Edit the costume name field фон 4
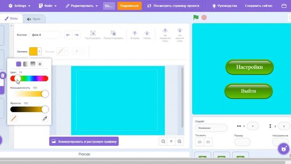The width and height of the screenshot is (291, 164). point(45,35)
